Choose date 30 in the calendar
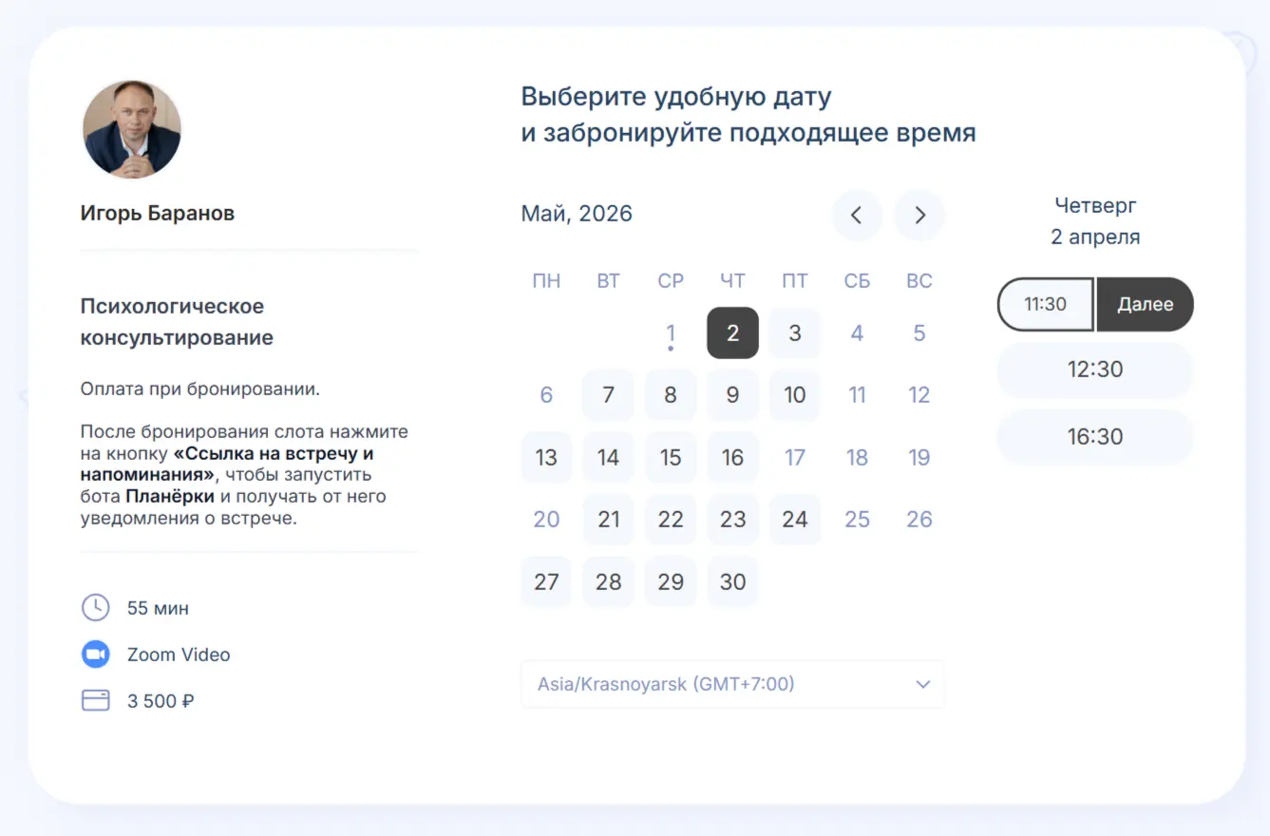 pyautogui.click(x=732, y=581)
